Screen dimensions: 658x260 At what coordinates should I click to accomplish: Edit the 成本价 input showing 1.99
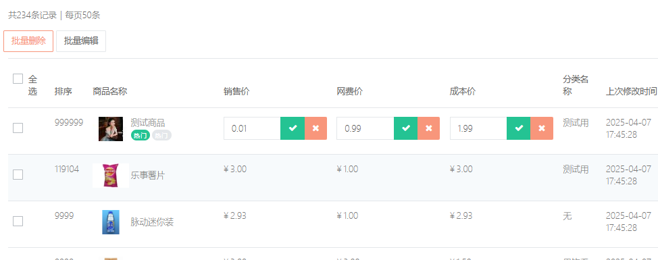(478, 128)
